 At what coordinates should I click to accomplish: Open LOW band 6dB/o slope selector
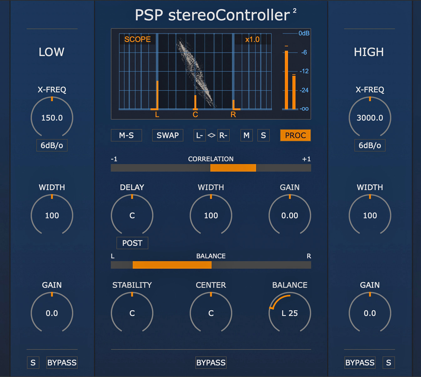[x=52, y=145]
